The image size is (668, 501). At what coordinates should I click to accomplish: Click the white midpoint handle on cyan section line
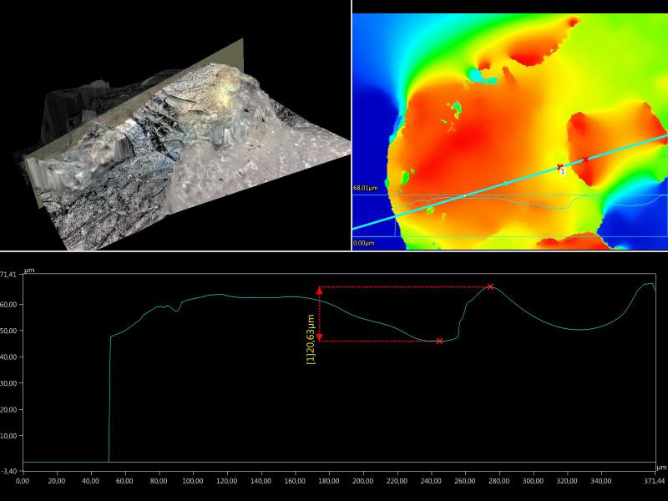(x=464, y=195)
